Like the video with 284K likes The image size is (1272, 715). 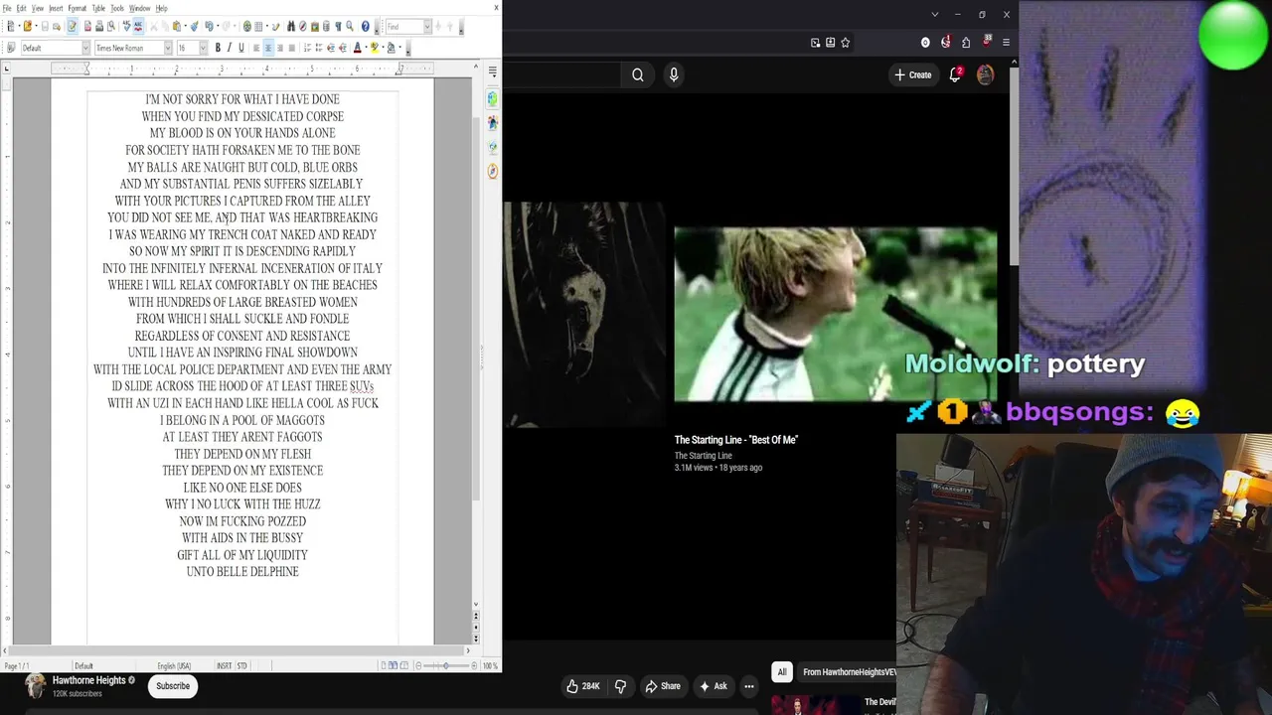(x=583, y=686)
